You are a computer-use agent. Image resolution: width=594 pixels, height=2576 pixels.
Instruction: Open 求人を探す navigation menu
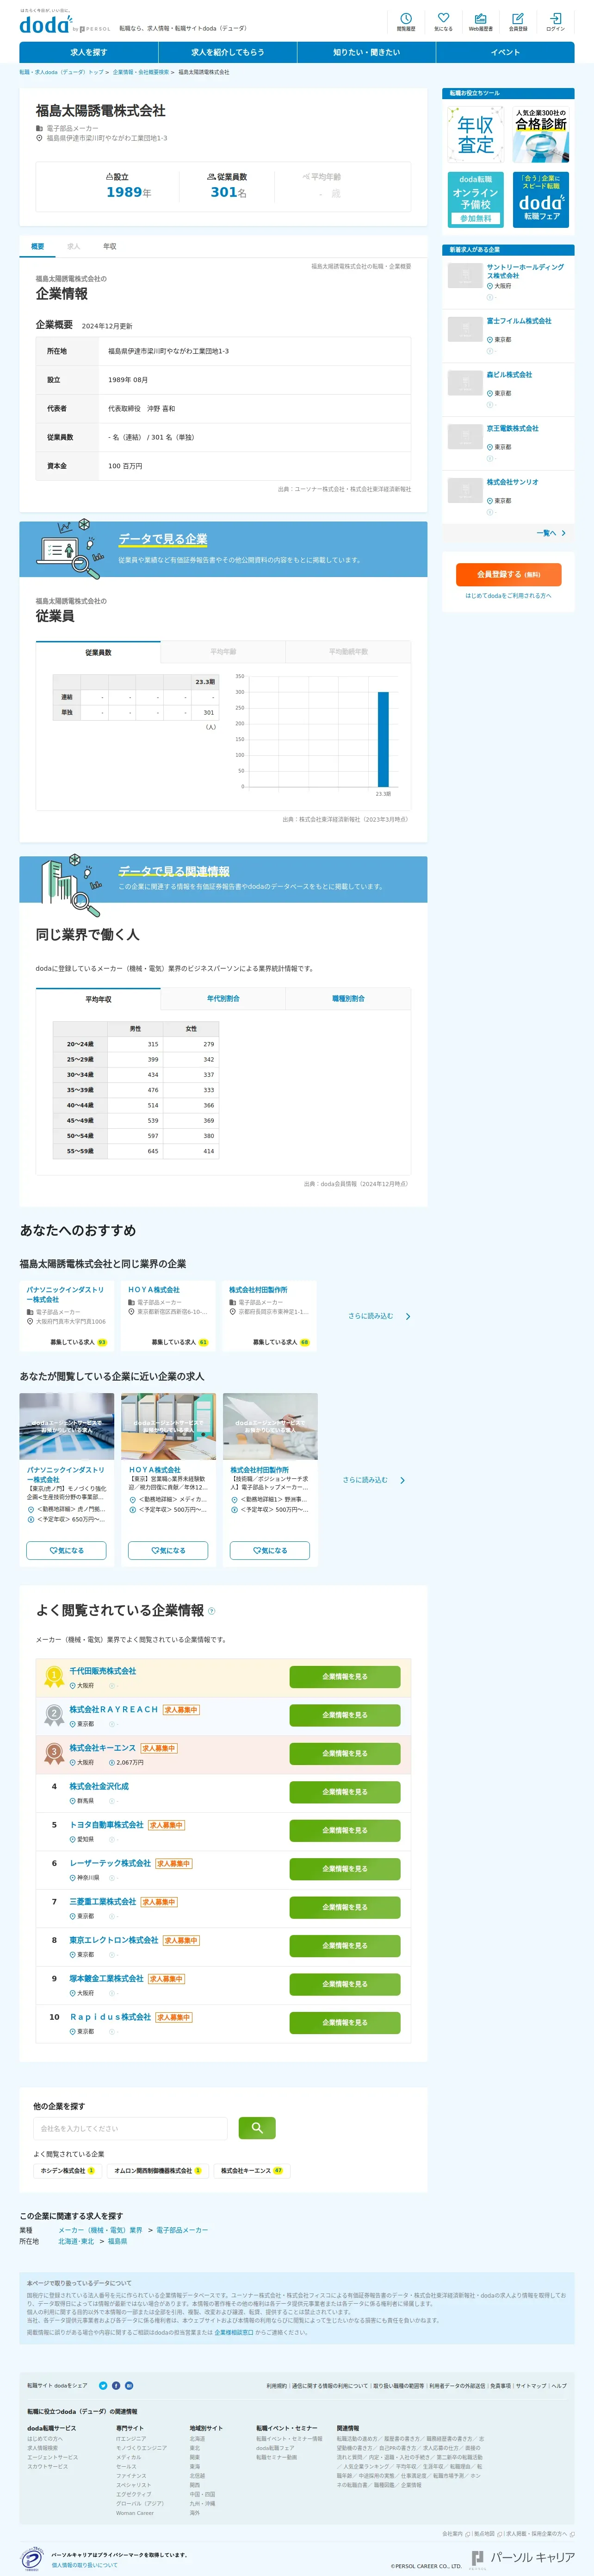[x=89, y=52]
